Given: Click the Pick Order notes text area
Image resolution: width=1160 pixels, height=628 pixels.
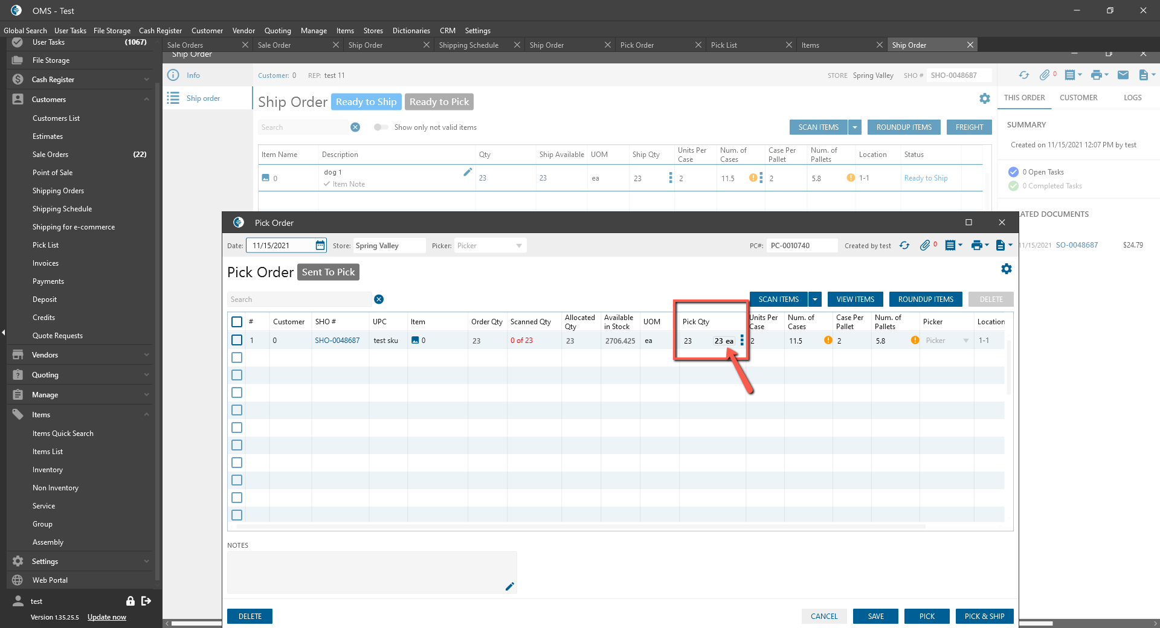Looking at the screenshot, I should [372, 572].
